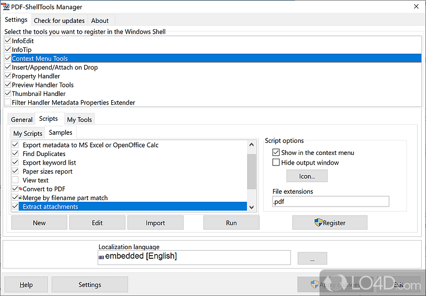Uncheck the Property Handler checkbox
The width and height of the screenshot is (426, 296).
pos(8,76)
